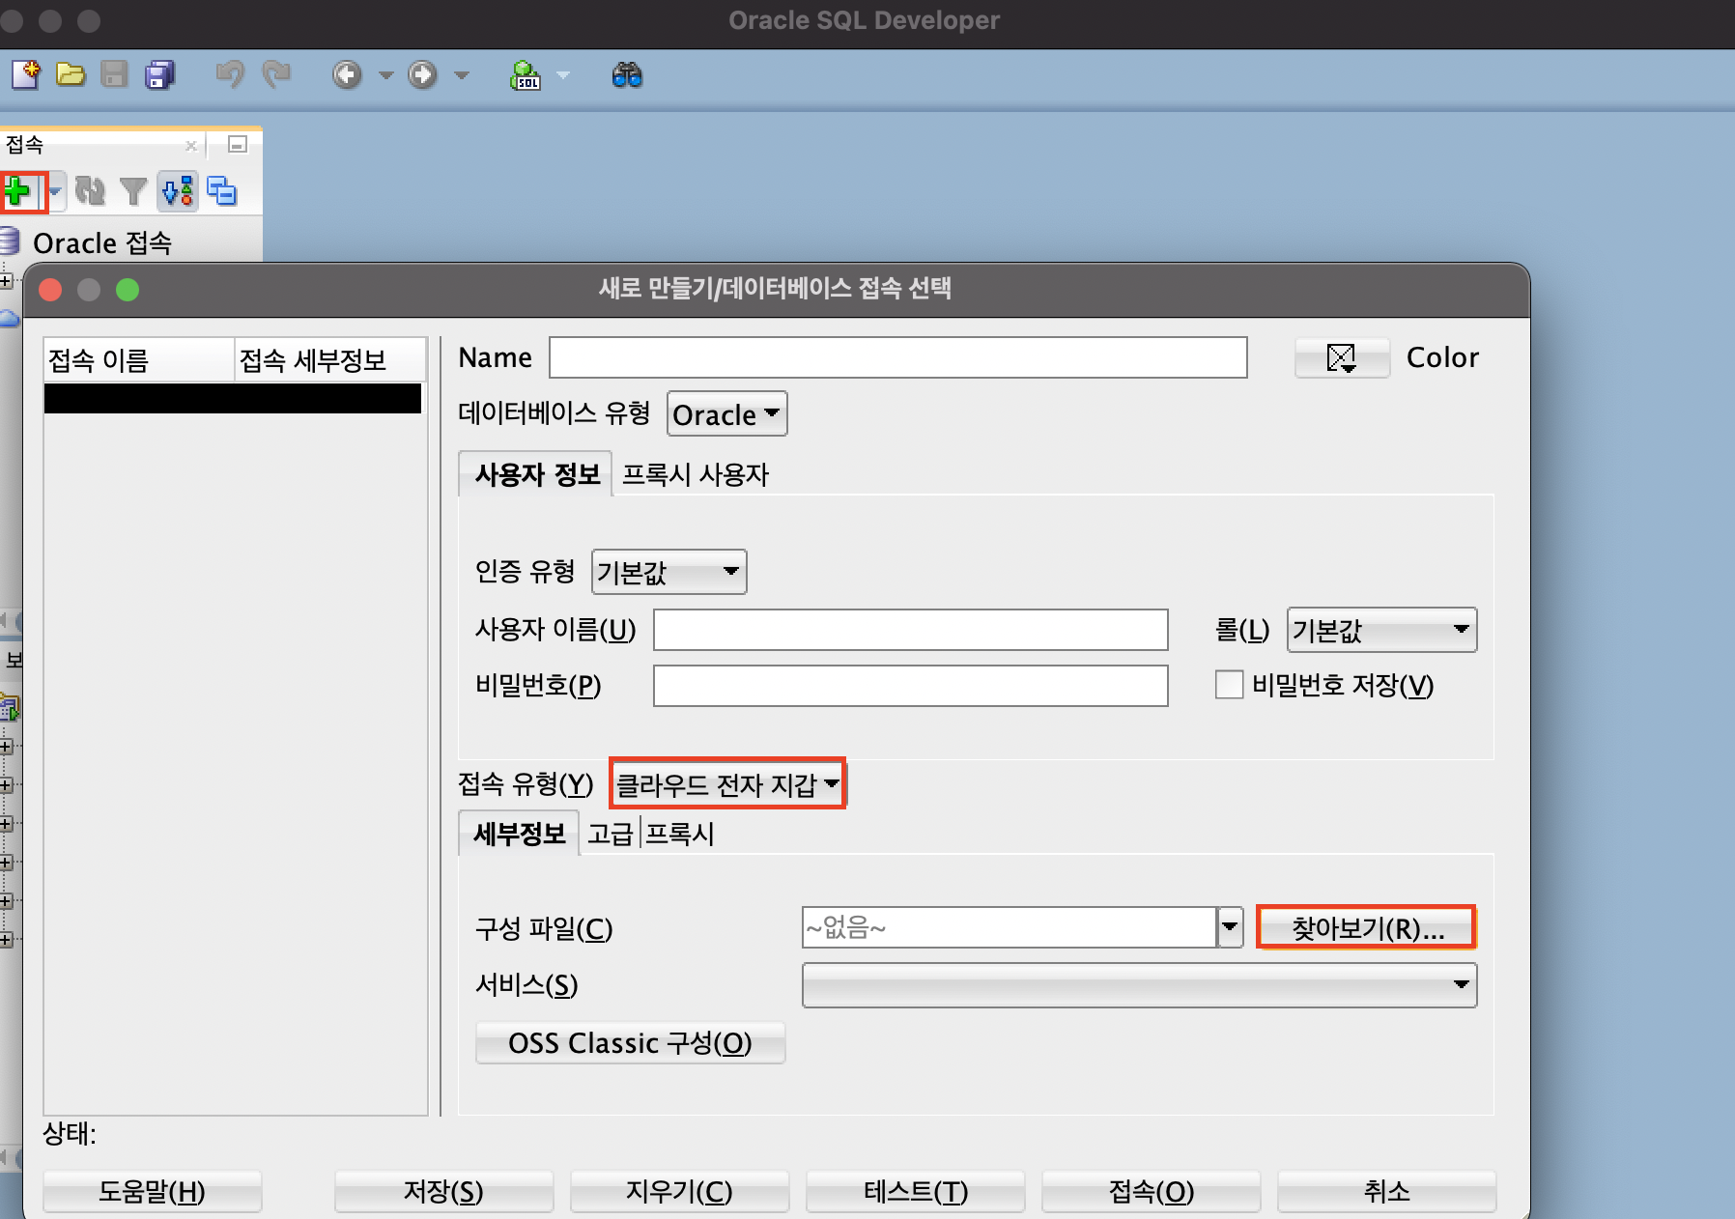
Task: Click the ~없음~ configuration file field
Action: [1009, 927]
